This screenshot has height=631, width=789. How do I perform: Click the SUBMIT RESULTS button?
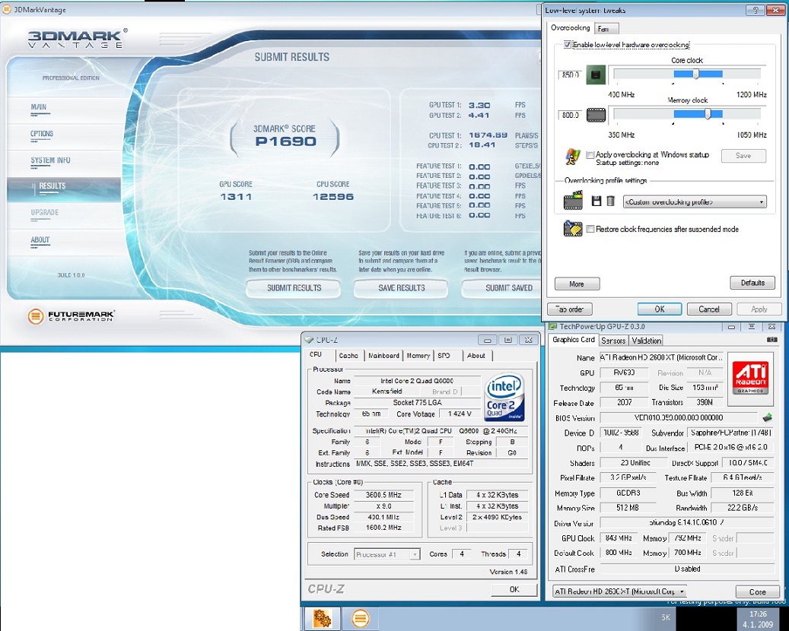(294, 288)
